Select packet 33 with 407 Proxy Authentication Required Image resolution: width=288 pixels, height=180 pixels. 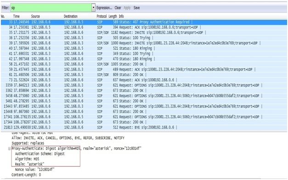144,22
